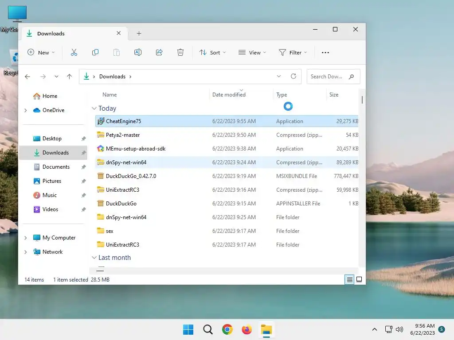Open notification badge showing 5
454x340 pixels.
coord(442,329)
